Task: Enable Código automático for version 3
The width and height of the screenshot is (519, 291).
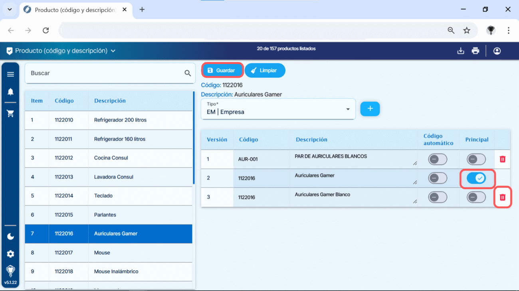Action: pos(438,197)
